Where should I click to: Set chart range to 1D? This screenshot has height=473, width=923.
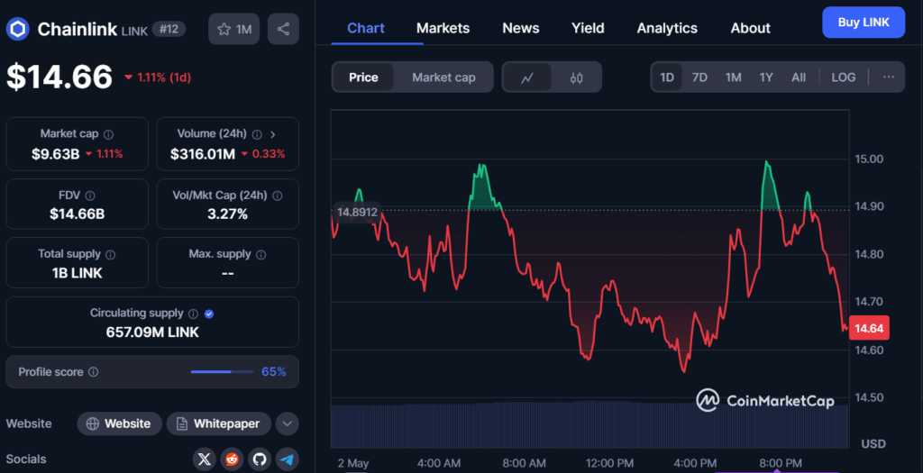pyautogui.click(x=667, y=77)
